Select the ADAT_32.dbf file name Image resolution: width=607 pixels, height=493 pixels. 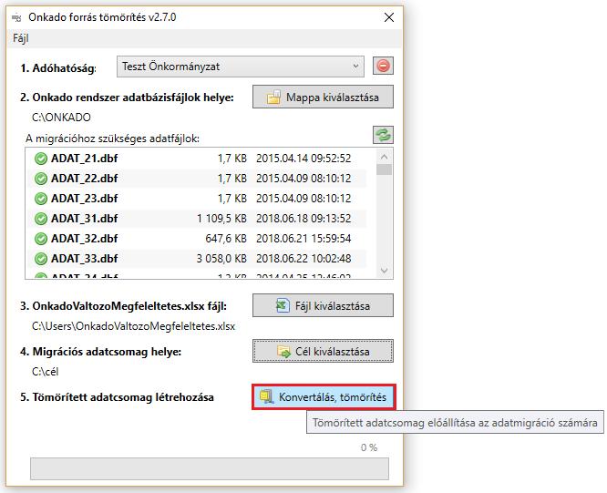pos(85,239)
